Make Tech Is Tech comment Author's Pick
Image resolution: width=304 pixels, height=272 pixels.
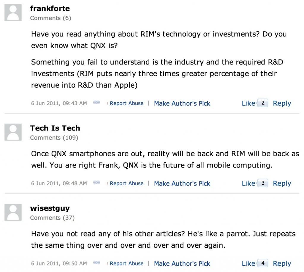tap(182, 184)
